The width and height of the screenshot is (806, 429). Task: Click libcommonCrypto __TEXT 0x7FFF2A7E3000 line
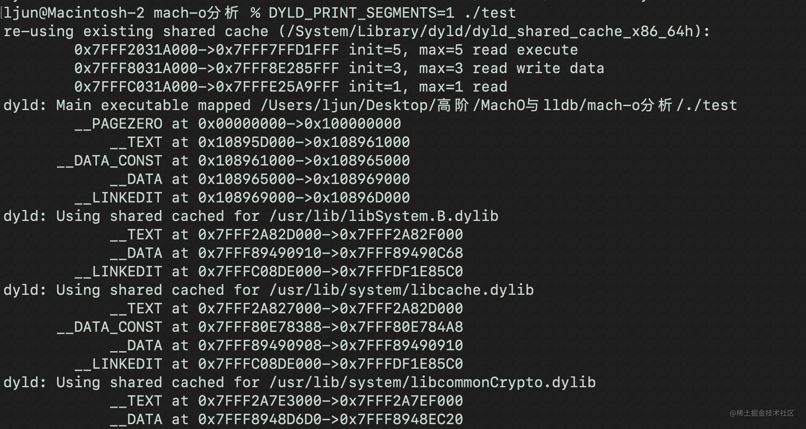286,401
